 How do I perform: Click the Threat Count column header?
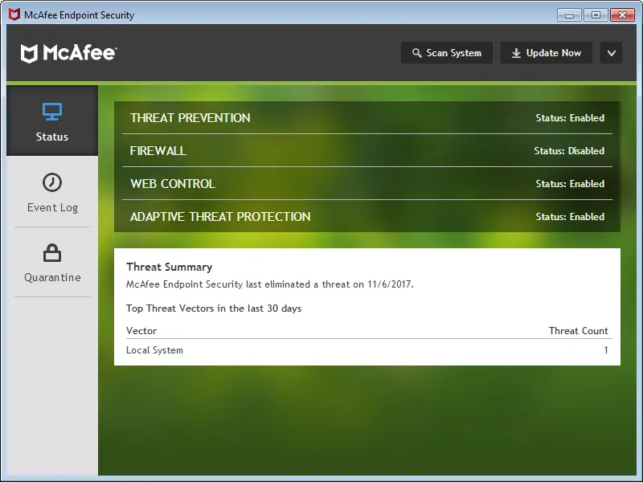point(578,331)
